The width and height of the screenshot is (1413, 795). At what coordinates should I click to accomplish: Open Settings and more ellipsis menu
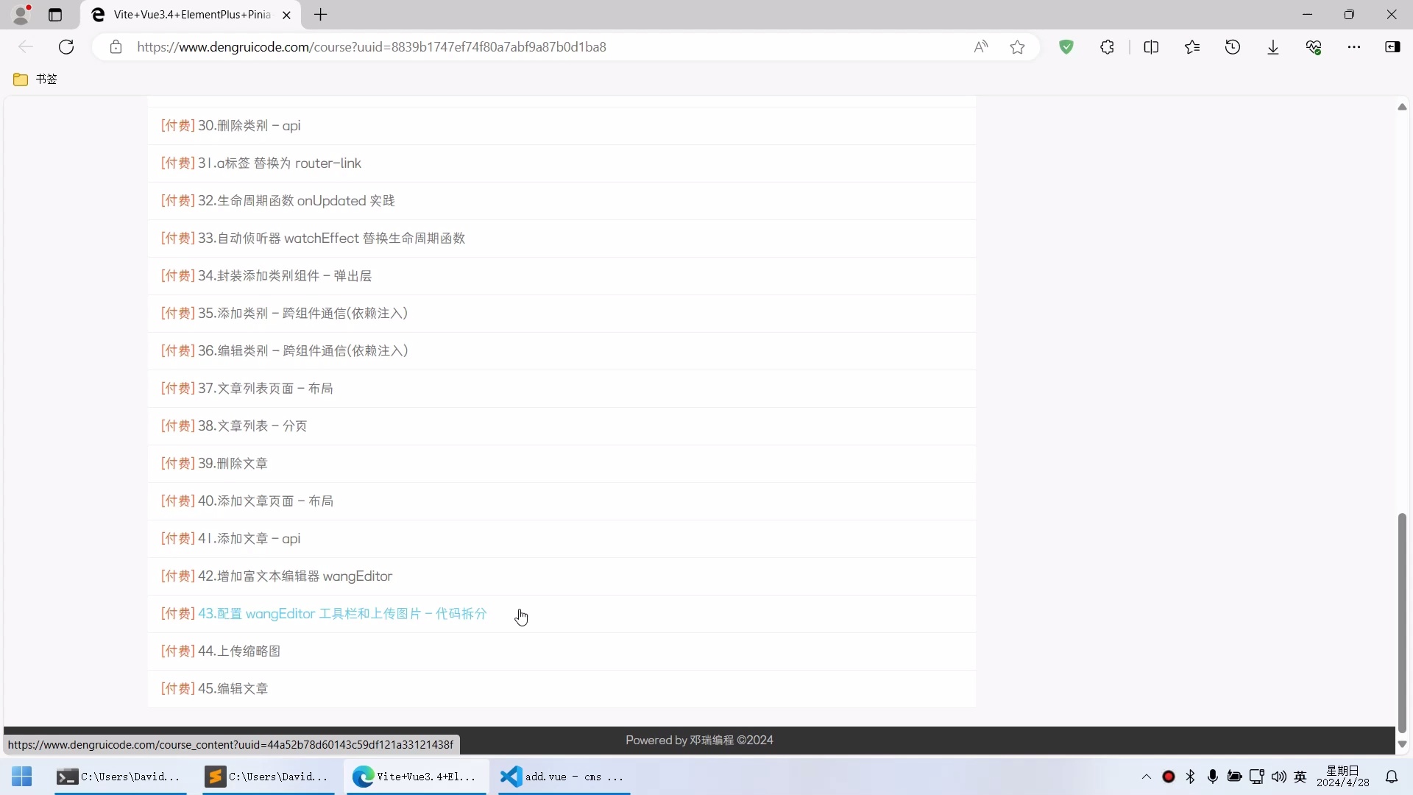tap(1354, 47)
